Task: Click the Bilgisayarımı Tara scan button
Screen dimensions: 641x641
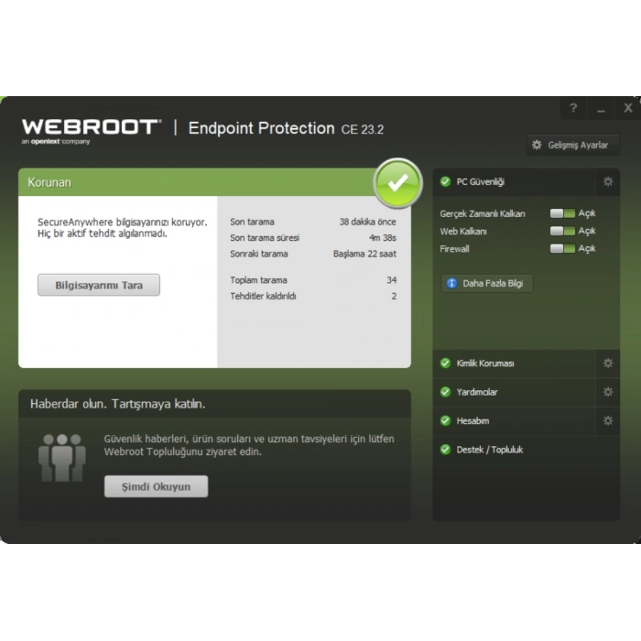Action: tap(99, 285)
